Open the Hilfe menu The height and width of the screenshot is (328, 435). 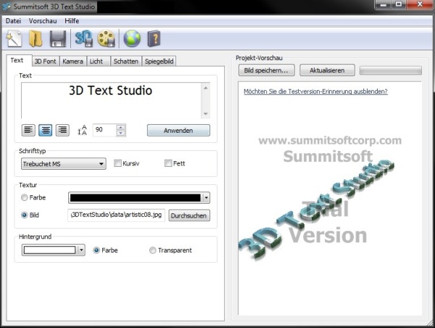click(x=72, y=21)
